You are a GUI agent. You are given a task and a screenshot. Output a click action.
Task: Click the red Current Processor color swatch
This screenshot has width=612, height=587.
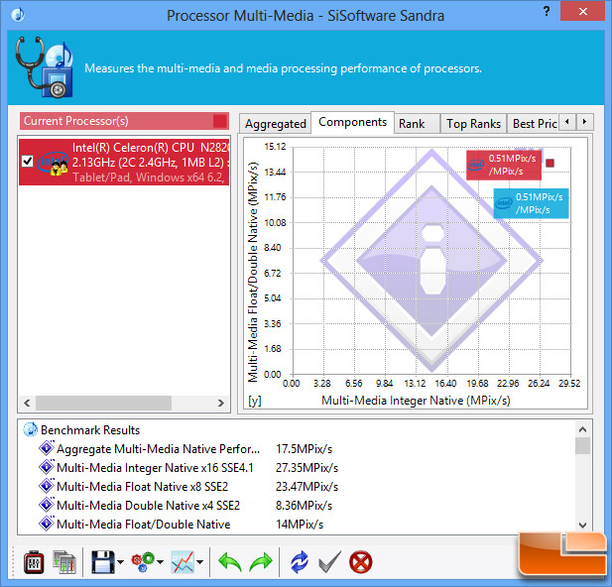pyautogui.click(x=220, y=121)
